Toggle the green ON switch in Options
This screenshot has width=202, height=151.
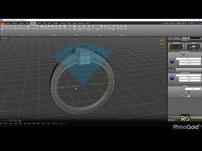[187, 92]
